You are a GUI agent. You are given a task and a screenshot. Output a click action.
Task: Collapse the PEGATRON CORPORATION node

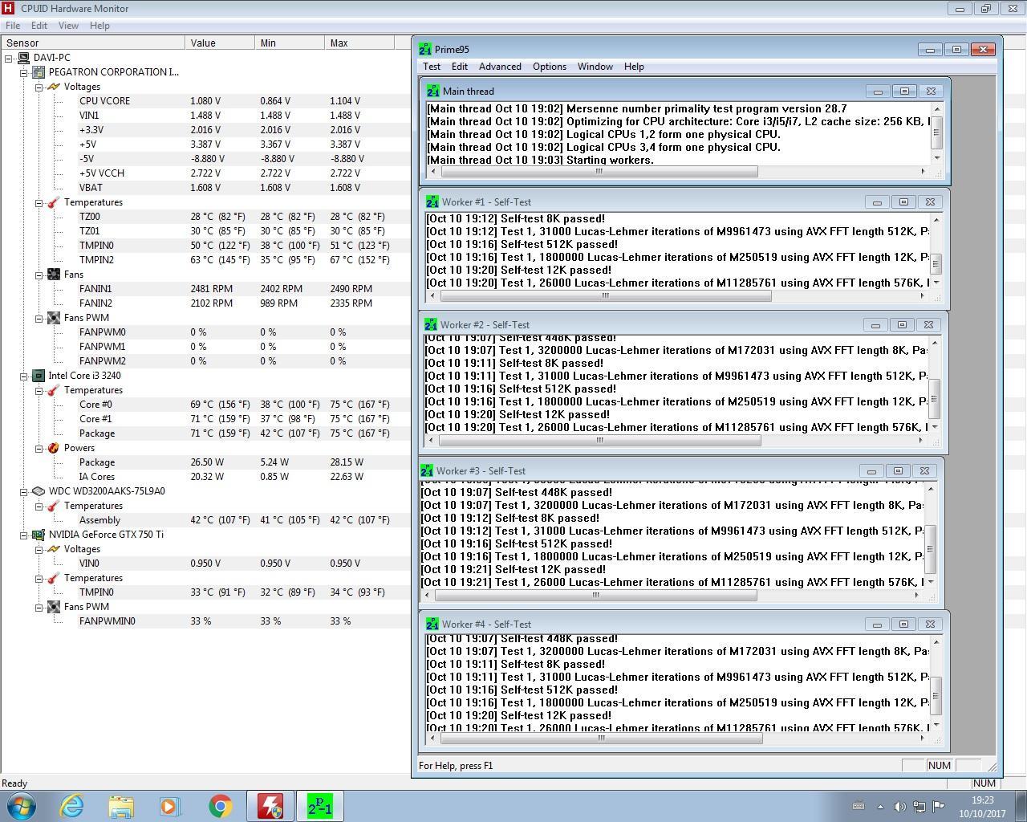click(x=24, y=72)
